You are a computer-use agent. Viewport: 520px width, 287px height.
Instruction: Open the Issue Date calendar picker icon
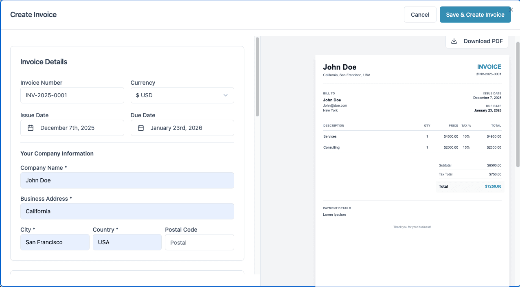(x=30, y=127)
